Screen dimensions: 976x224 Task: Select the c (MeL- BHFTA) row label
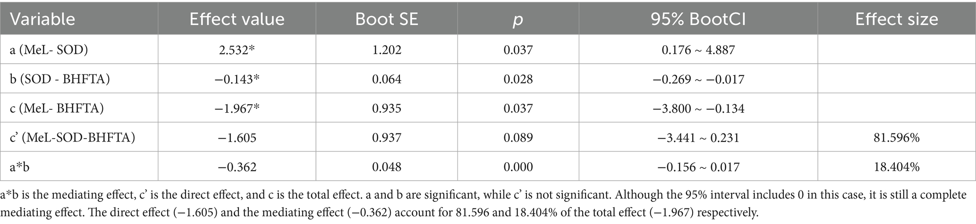tap(57, 108)
